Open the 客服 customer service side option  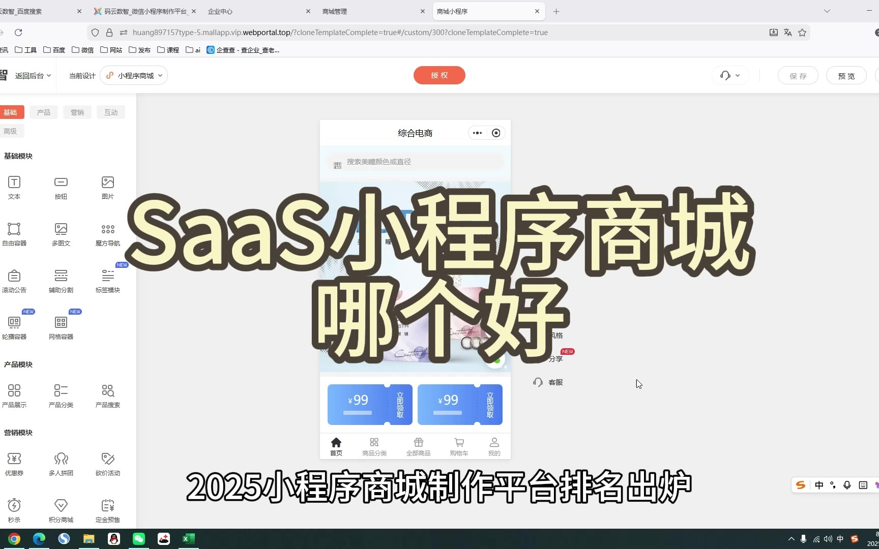tap(548, 382)
